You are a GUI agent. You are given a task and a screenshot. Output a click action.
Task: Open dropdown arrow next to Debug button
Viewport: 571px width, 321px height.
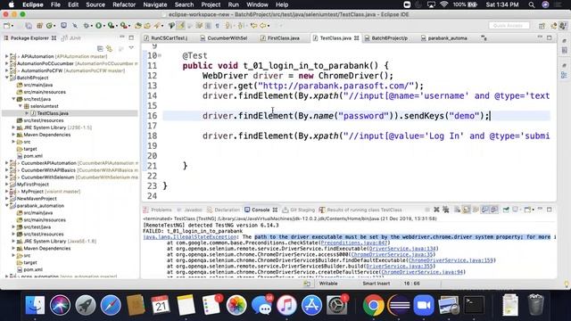pyautogui.click(x=91, y=26)
